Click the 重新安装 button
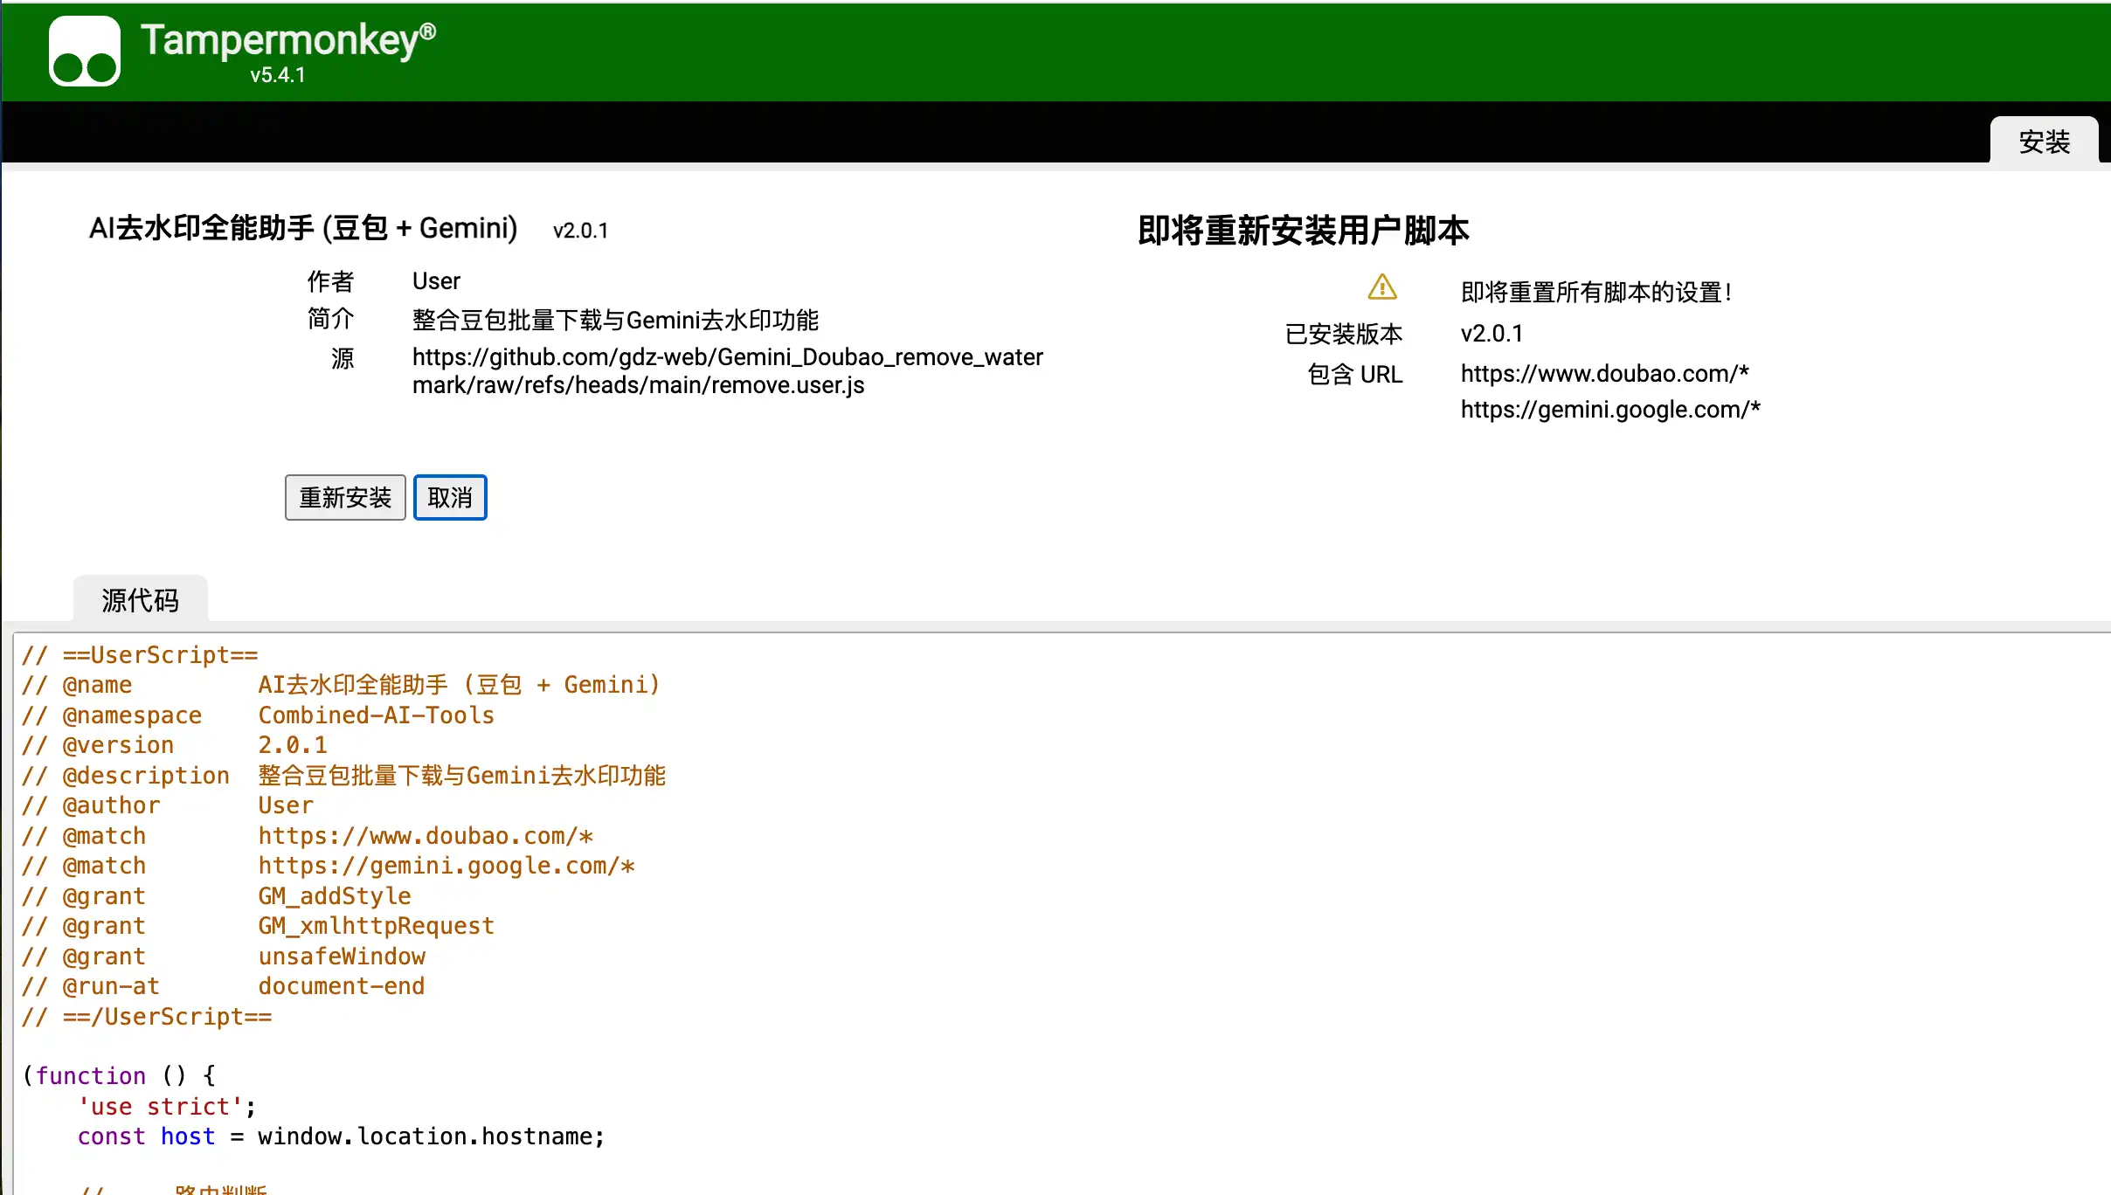The width and height of the screenshot is (2111, 1195). coord(345,498)
